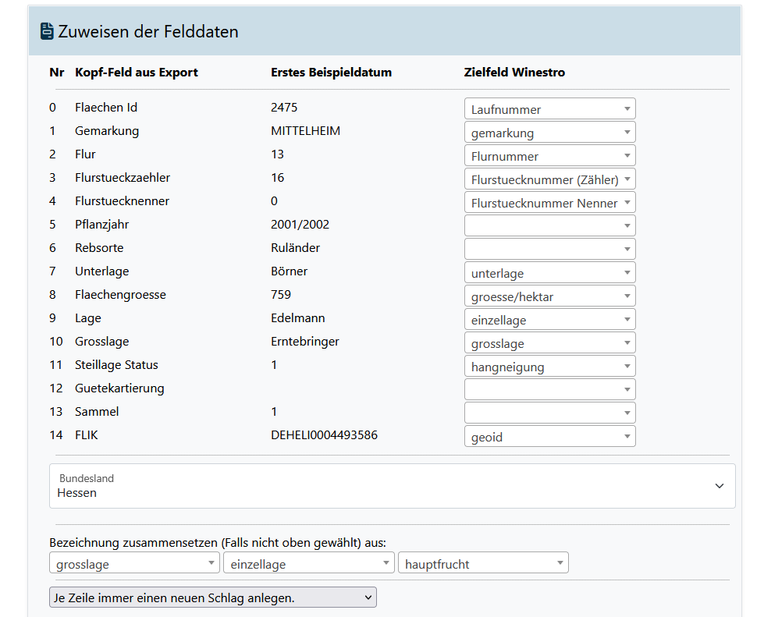This screenshot has height=617, width=764.
Task: Open the 'Je Zeile immer einen neuen Schlag' select
Action: 212,598
